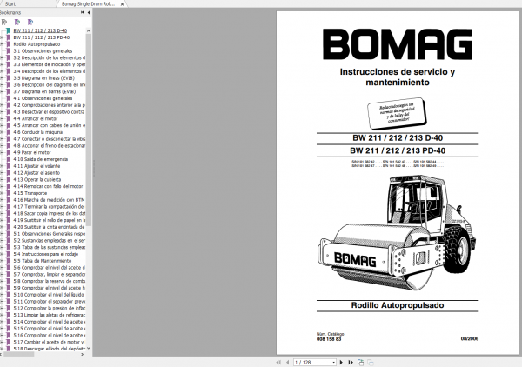Open bookmark 4.8 Accionar el freno
Image resolution: width=522 pixels, height=367 pixels.
[x=50, y=146]
